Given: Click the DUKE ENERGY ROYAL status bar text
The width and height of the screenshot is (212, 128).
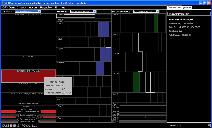Looking at the screenshot, I should (x=20, y=126).
